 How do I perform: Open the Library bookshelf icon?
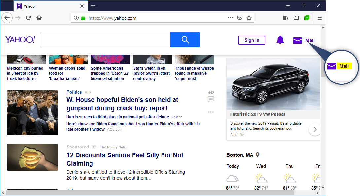[286, 18]
